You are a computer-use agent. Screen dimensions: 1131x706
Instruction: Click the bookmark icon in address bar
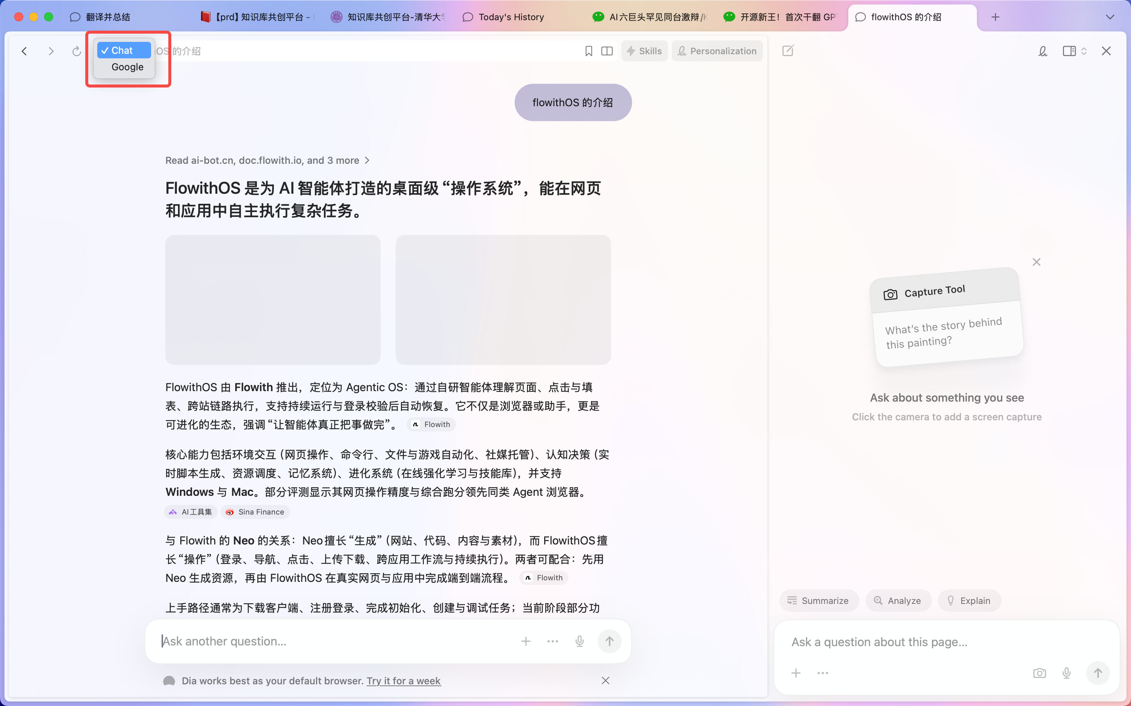(x=588, y=51)
